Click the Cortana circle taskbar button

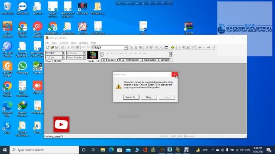[x=84, y=150]
